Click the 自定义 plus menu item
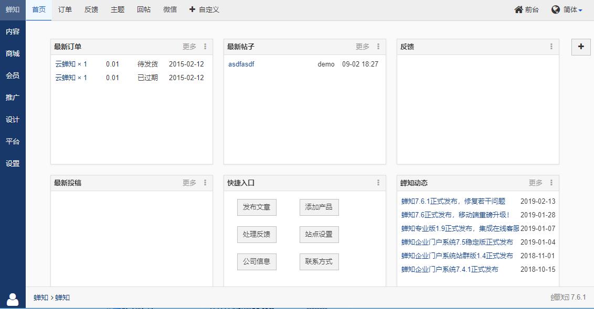Viewport: 594px width, 309px height. 204,10
